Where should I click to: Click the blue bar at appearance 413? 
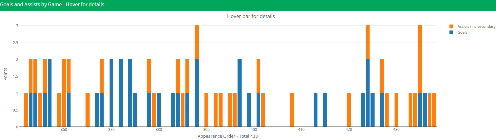click(x=316, y=110)
